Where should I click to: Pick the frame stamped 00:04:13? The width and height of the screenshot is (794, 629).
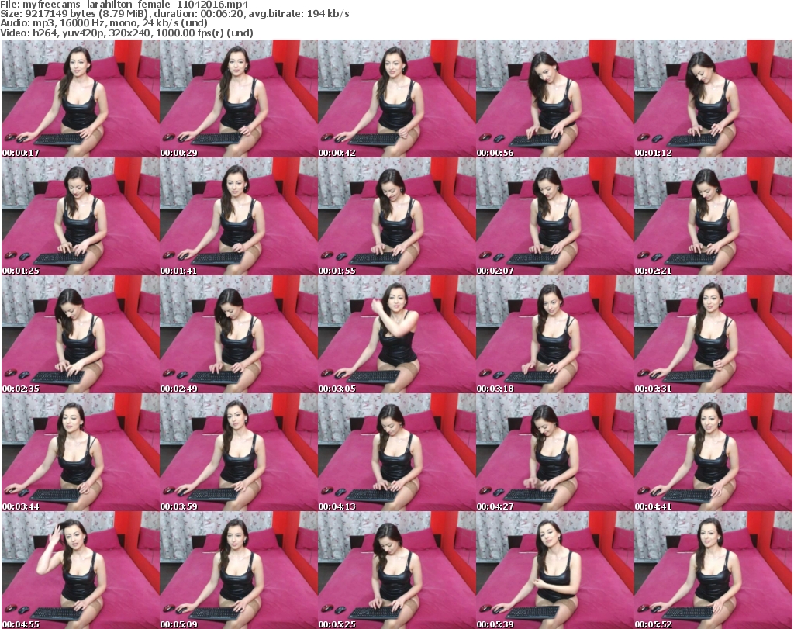pyautogui.click(x=396, y=453)
